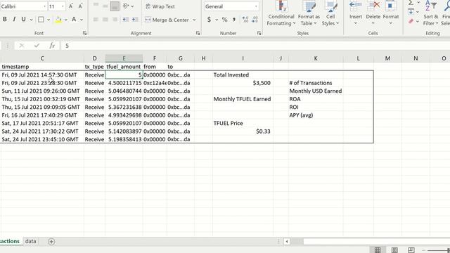Image resolution: width=450 pixels, height=253 pixels.
Task: Apply Percent Style format
Action: pos(225,20)
